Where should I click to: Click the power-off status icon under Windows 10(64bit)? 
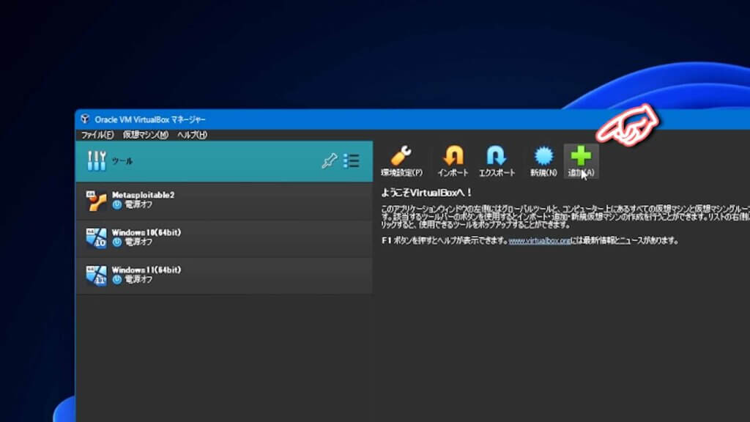[x=117, y=242]
